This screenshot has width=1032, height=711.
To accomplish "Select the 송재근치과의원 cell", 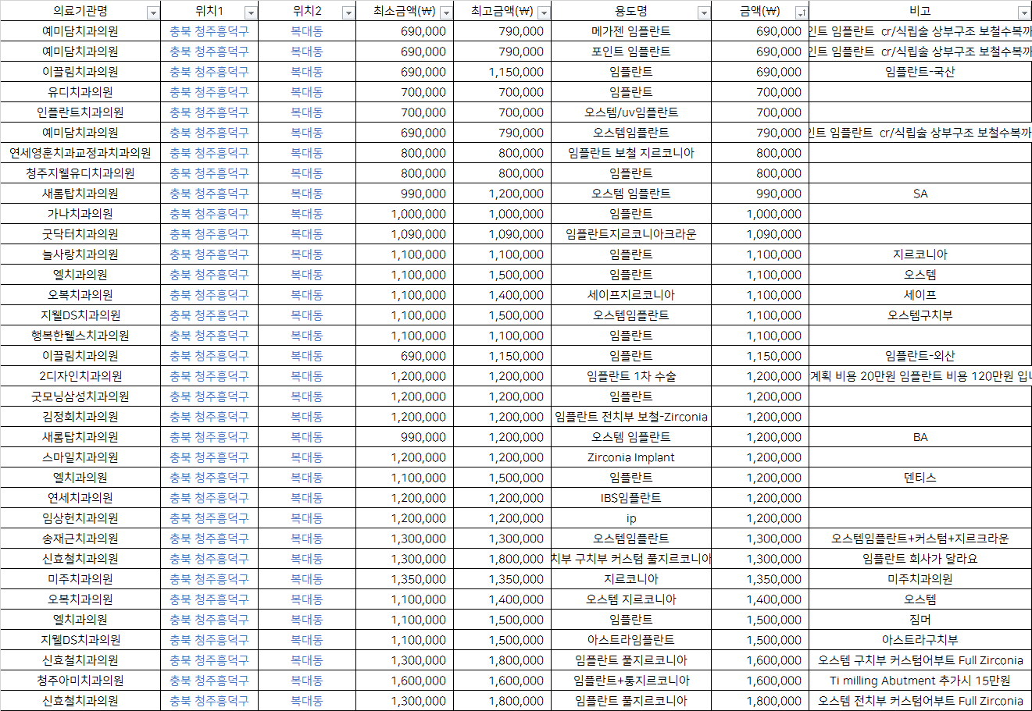I will point(80,539).
